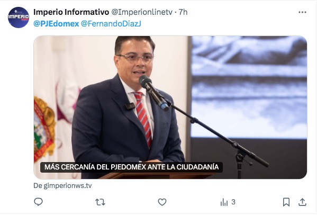317x215 pixels.
Task: Repost this tweet with the arrows icon
Action: (100, 202)
